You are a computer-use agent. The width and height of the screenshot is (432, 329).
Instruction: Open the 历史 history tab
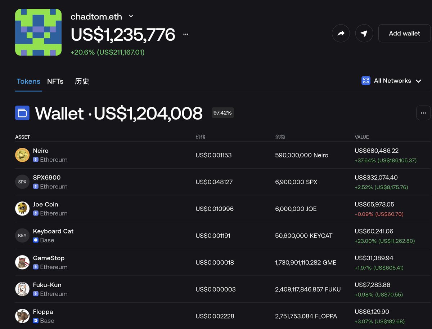point(82,81)
